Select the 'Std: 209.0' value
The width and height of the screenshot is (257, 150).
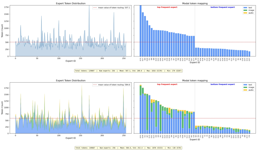pos(137,71)
